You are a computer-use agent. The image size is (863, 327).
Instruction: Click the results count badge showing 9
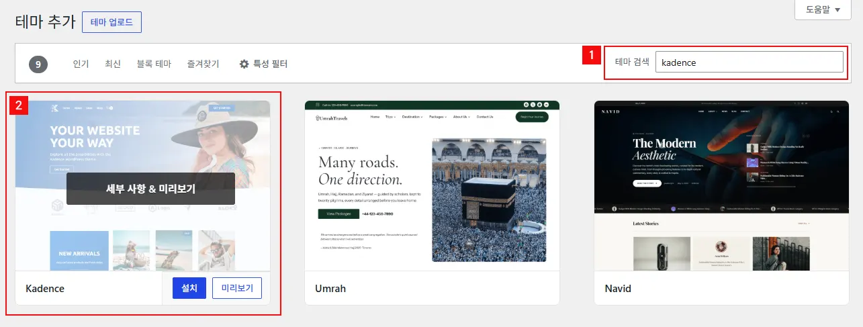(38, 64)
